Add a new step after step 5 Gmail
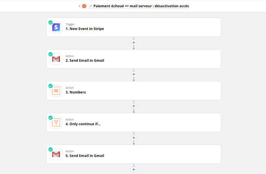 pos(134,170)
